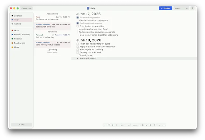Open Beta launch prep doc assignment
The height and width of the screenshot is (140, 205).
tap(53, 26)
